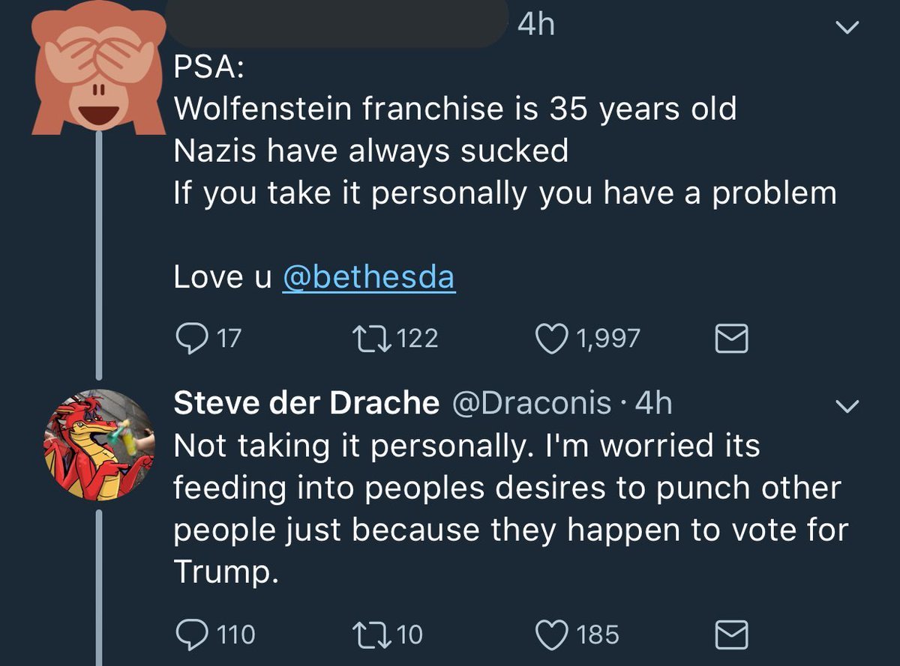This screenshot has height=666, width=900.
Task: Like the tweet with 1,997 likes
Action: [x=552, y=339]
